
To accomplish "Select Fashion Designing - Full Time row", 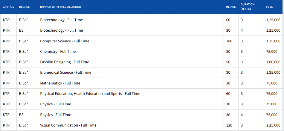I will coord(65,62).
